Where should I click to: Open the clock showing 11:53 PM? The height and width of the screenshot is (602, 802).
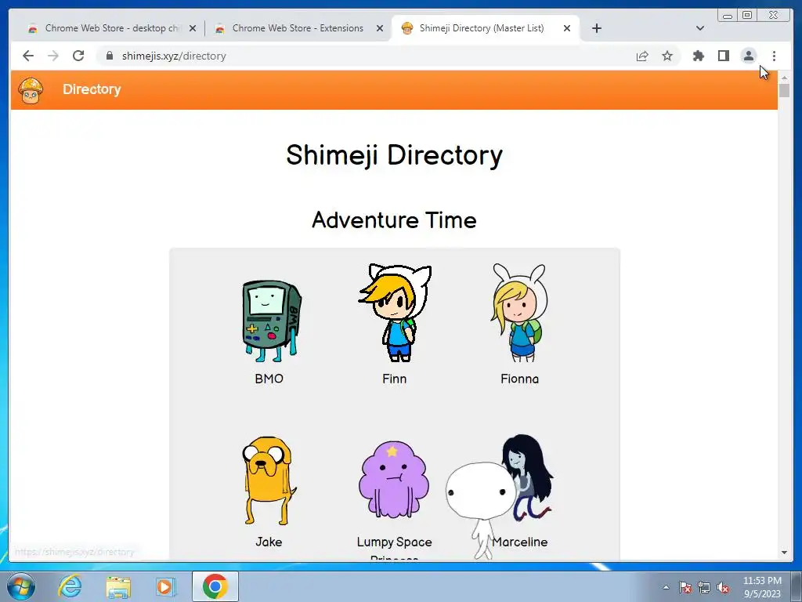pos(762,587)
